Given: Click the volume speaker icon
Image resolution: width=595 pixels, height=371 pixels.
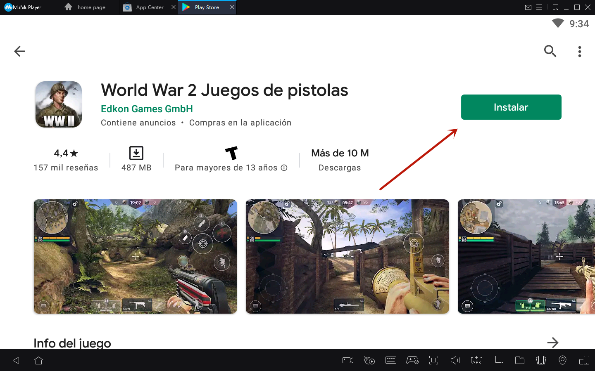Looking at the screenshot, I should 455,361.
